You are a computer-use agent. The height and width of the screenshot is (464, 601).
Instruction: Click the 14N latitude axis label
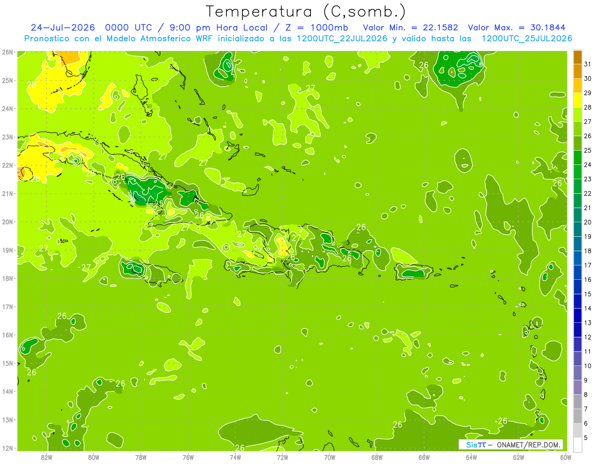pos(7,391)
